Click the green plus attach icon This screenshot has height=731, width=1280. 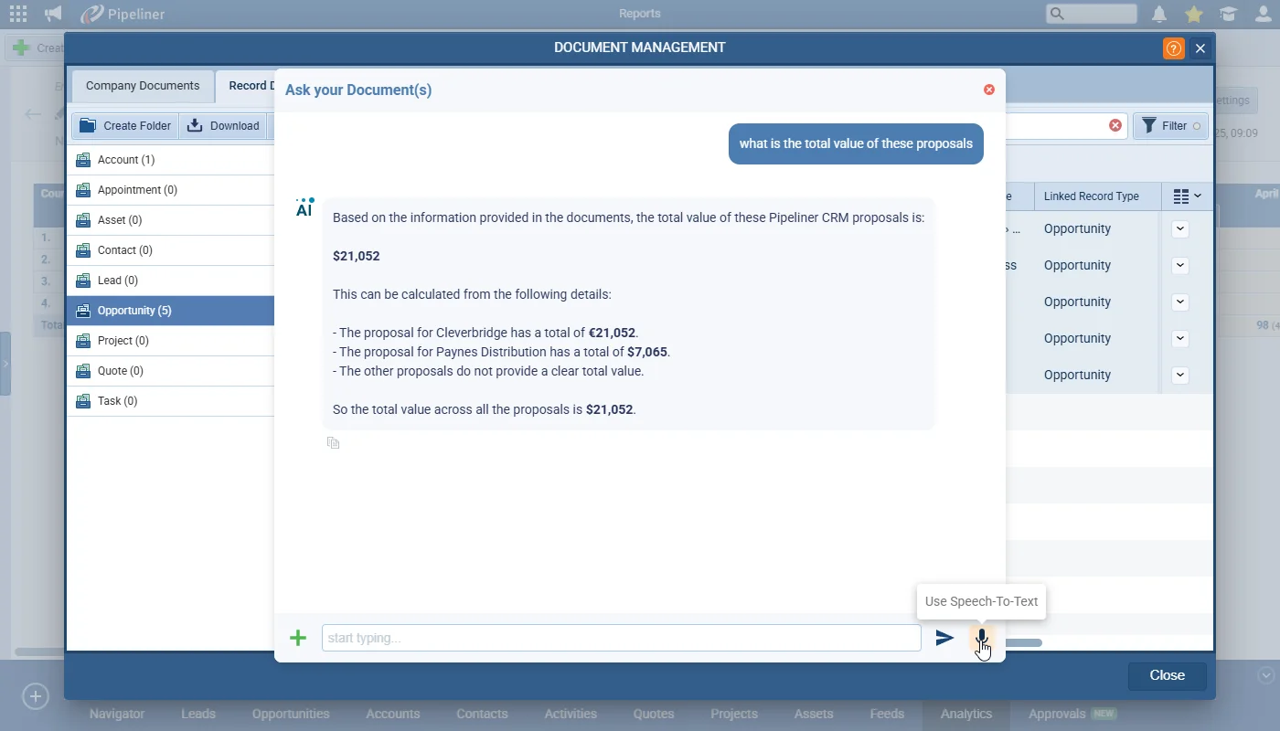pos(298,638)
